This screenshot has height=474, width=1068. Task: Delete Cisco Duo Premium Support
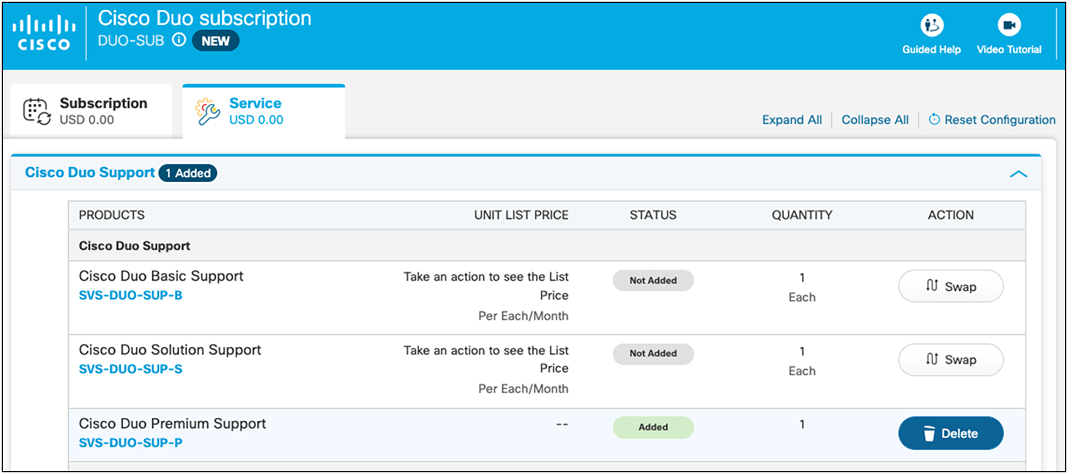pyautogui.click(x=951, y=433)
